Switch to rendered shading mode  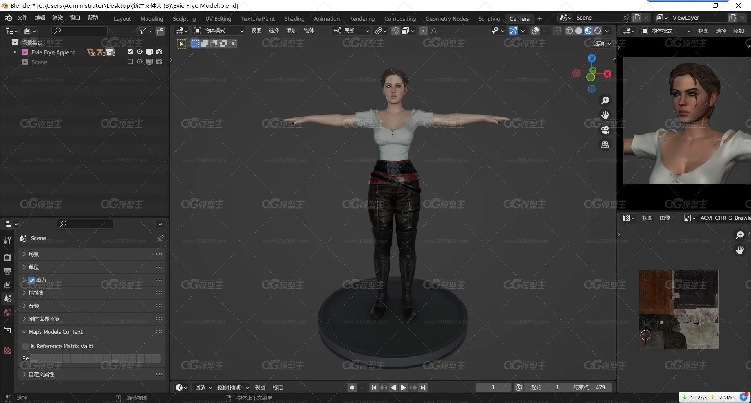pos(597,31)
